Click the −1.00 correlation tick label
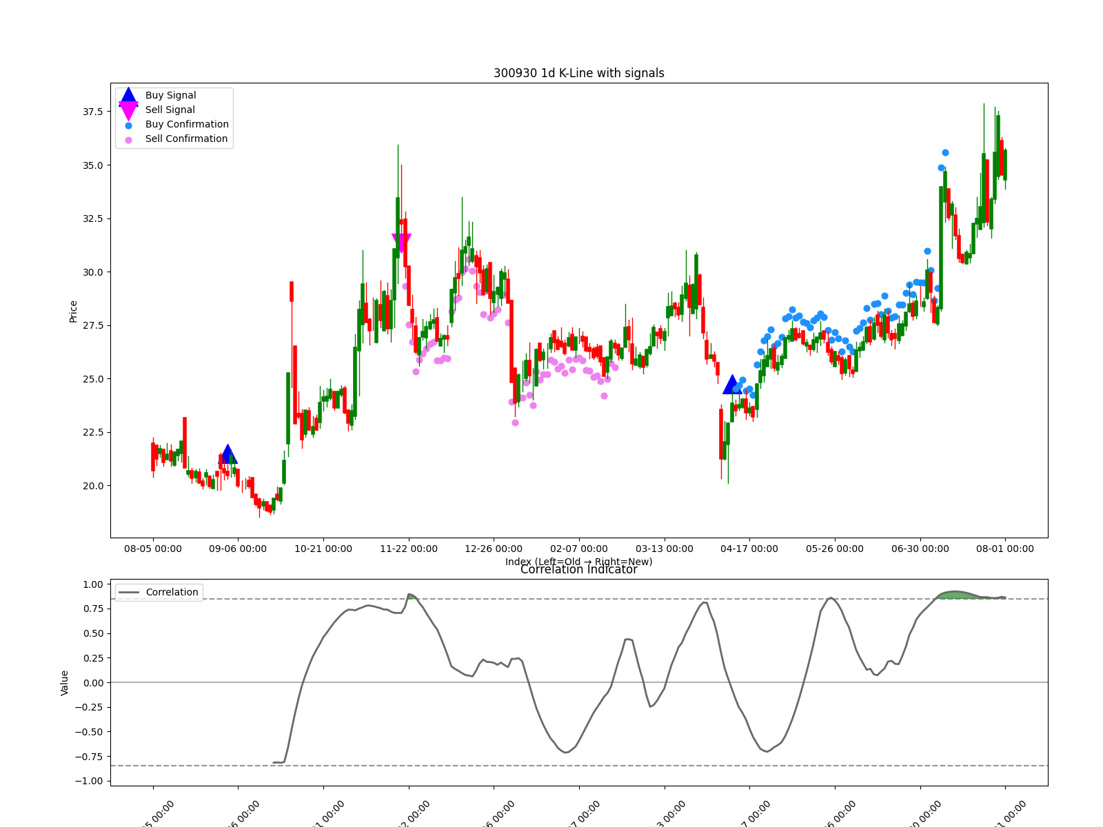Viewport: 1103px width, 827px height. click(89, 782)
